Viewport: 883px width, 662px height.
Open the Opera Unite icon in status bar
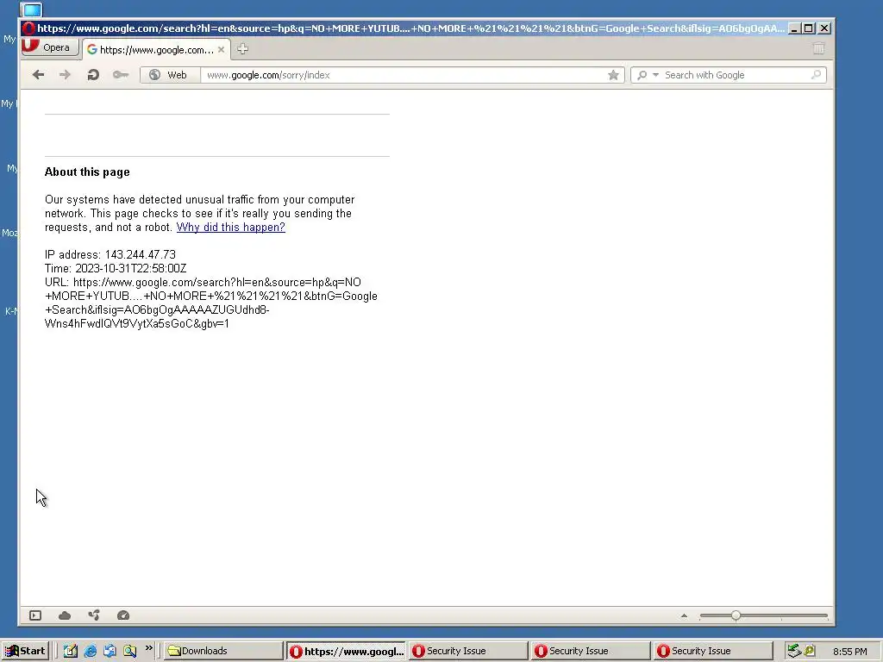pos(94,615)
